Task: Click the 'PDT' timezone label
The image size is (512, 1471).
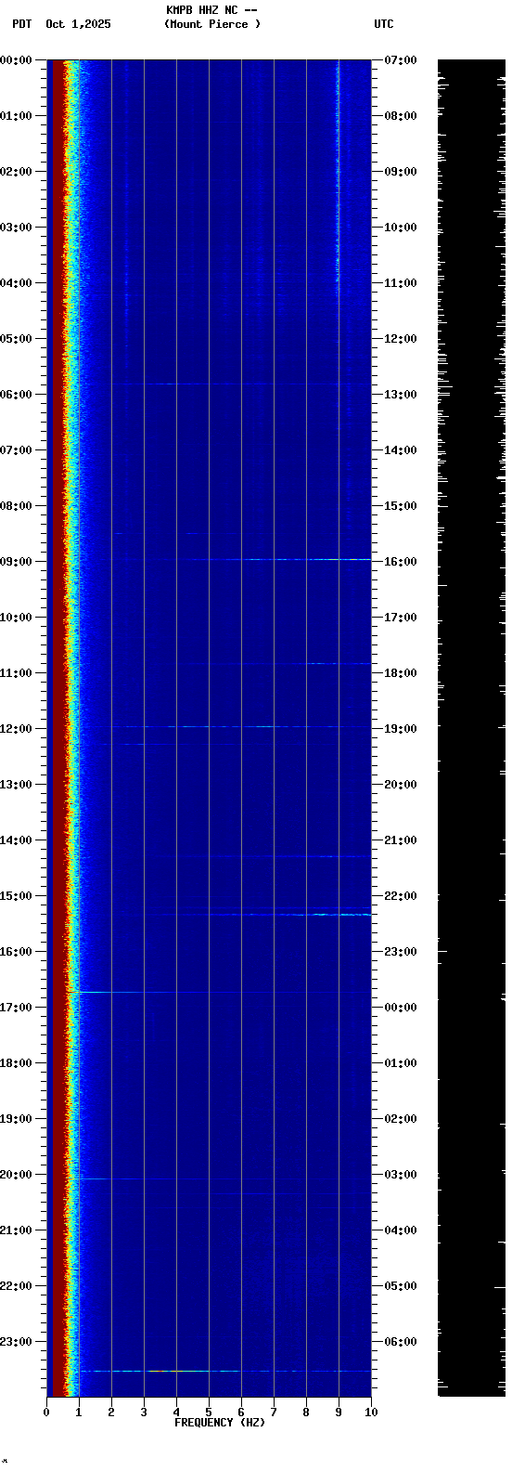Action: click(21, 24)
